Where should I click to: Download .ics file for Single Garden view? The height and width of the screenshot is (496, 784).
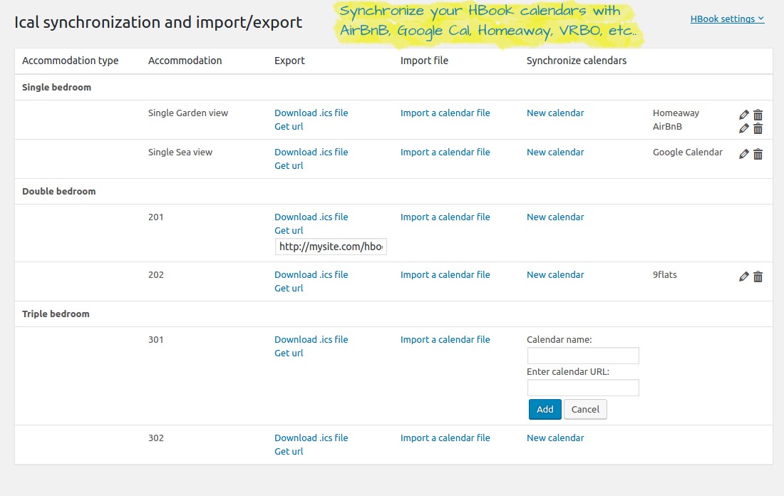[311, 113]
